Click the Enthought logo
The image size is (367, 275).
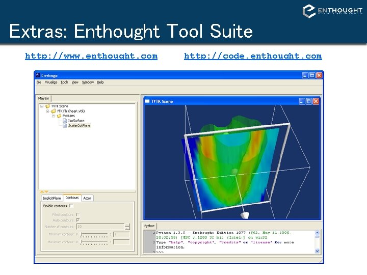[x=332, y=11]
